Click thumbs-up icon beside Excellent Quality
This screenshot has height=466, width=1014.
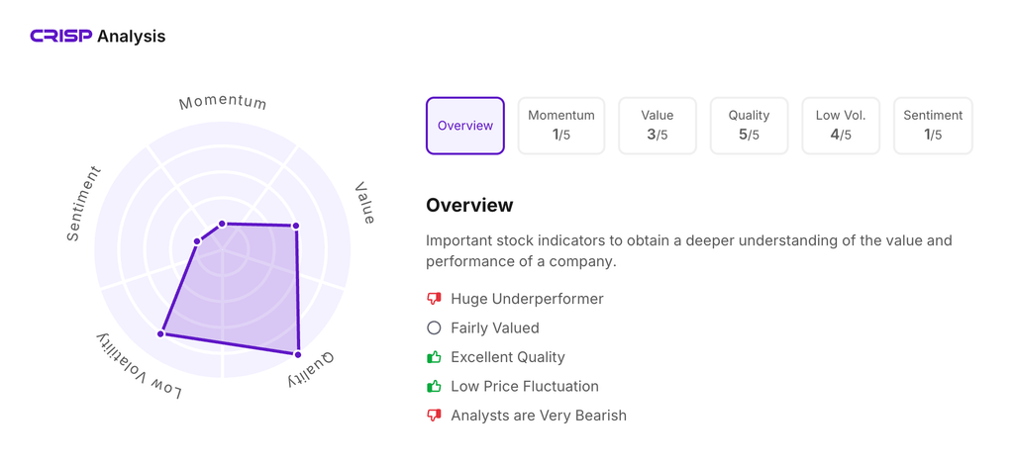(x=434, y=357)
